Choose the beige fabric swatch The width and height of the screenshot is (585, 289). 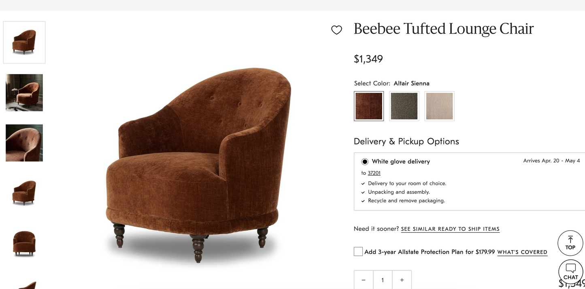(x=439, y=106)
